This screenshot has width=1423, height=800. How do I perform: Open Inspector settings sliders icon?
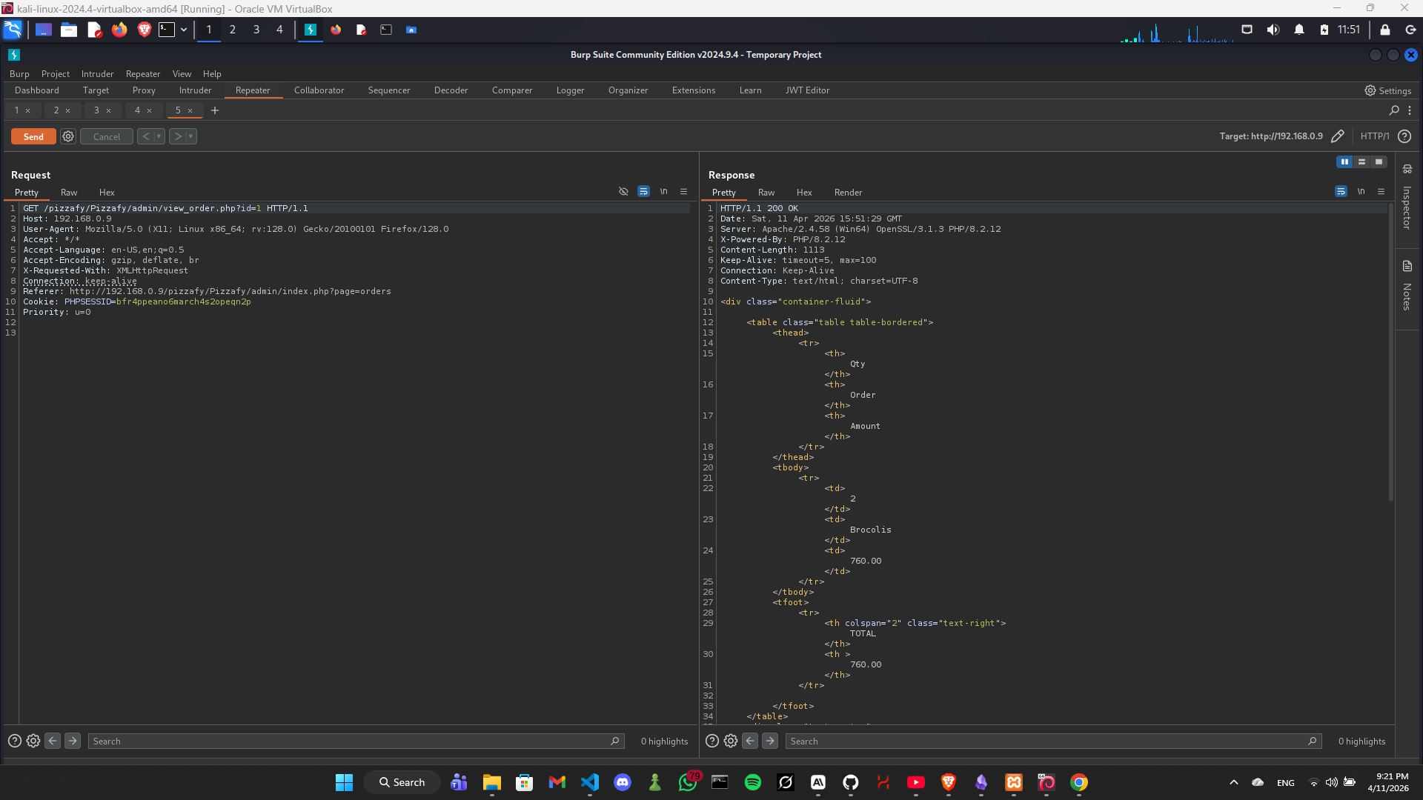pos(1407,169)
